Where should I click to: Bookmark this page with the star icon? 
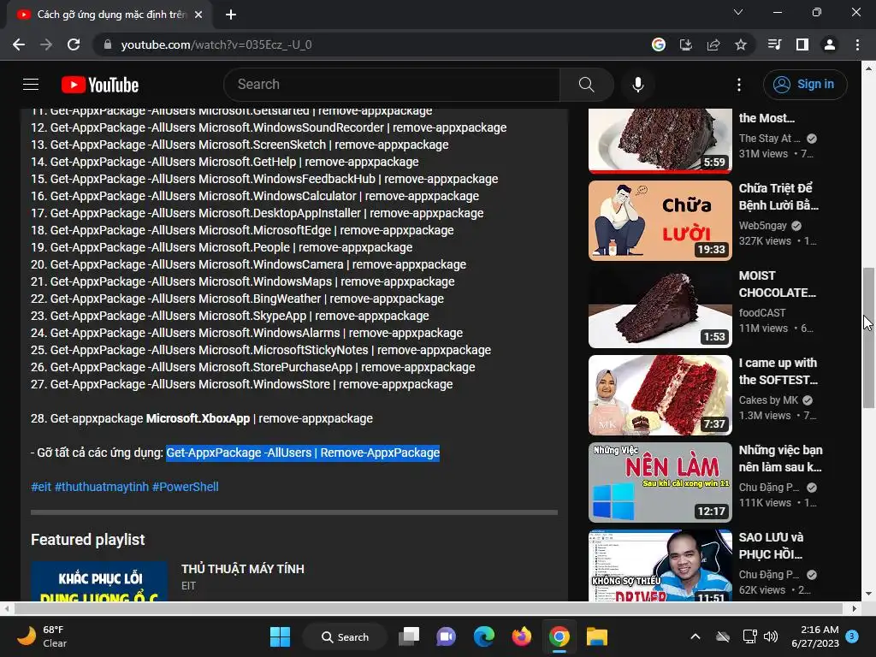click(741, 44)
